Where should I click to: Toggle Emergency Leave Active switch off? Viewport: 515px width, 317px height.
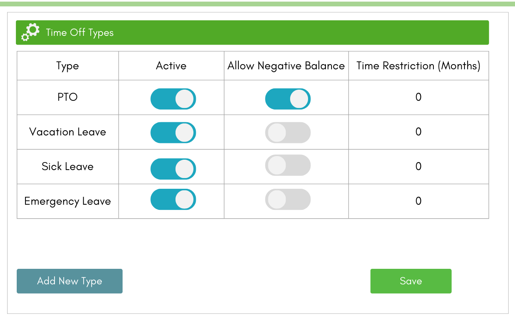coord(173,200)
